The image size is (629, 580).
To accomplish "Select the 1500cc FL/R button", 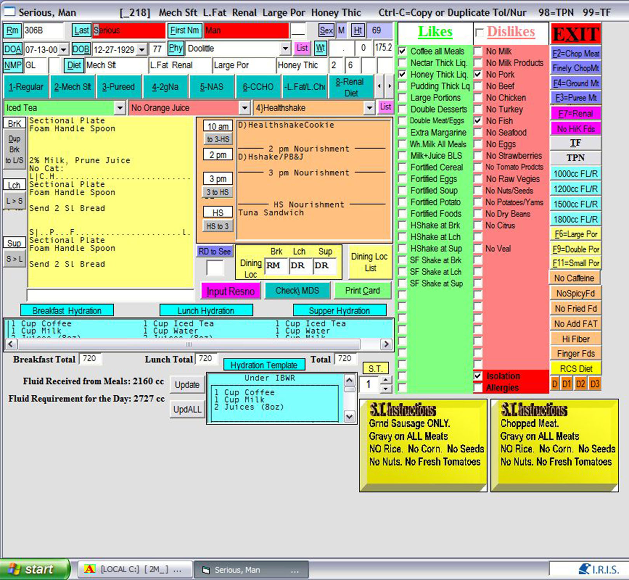I will pos(576,204).
